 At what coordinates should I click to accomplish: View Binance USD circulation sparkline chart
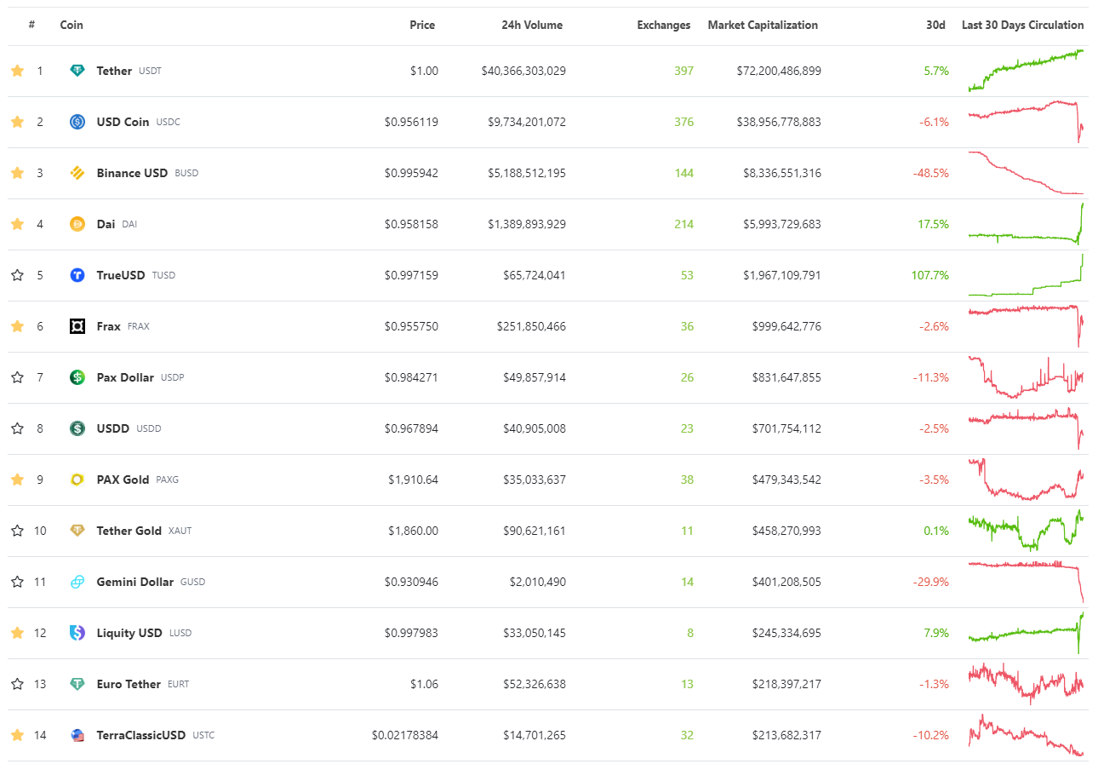(x=1026, y=173)
